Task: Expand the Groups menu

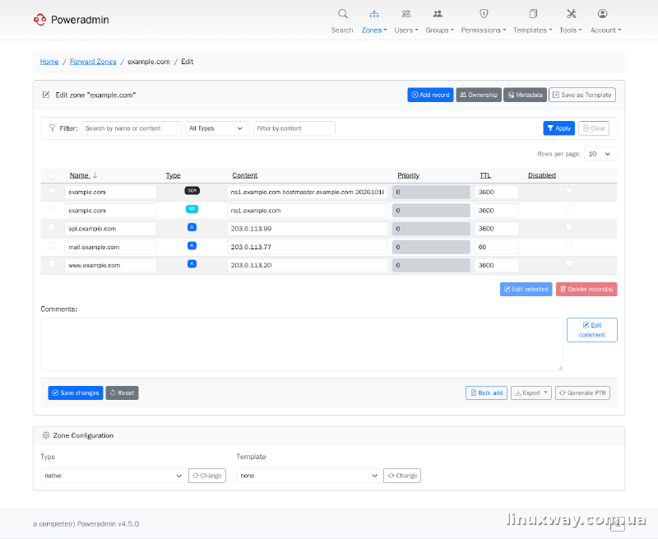Action: pyautogui.click(x=440, y=30)
